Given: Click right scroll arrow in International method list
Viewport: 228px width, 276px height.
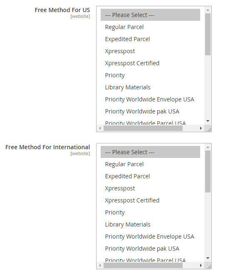Looking at the screenshot, I should 201,265.
